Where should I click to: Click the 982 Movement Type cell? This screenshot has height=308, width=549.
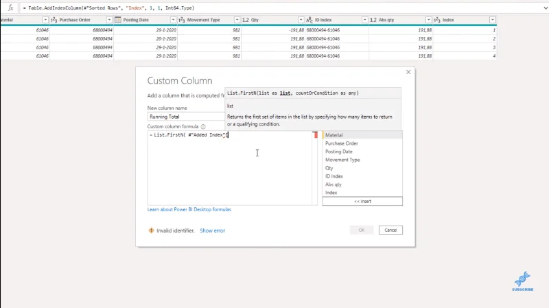point(209,30)
